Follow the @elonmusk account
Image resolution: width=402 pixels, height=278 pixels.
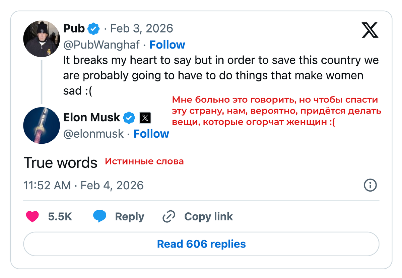[151, 134]
